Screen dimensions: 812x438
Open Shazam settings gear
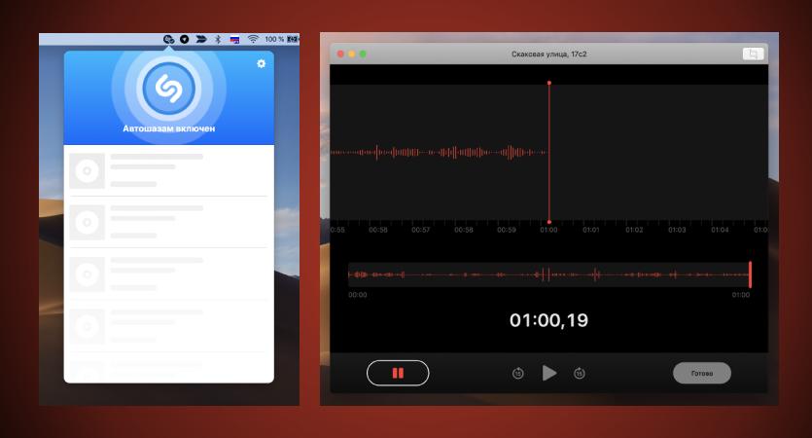(261, 63)
